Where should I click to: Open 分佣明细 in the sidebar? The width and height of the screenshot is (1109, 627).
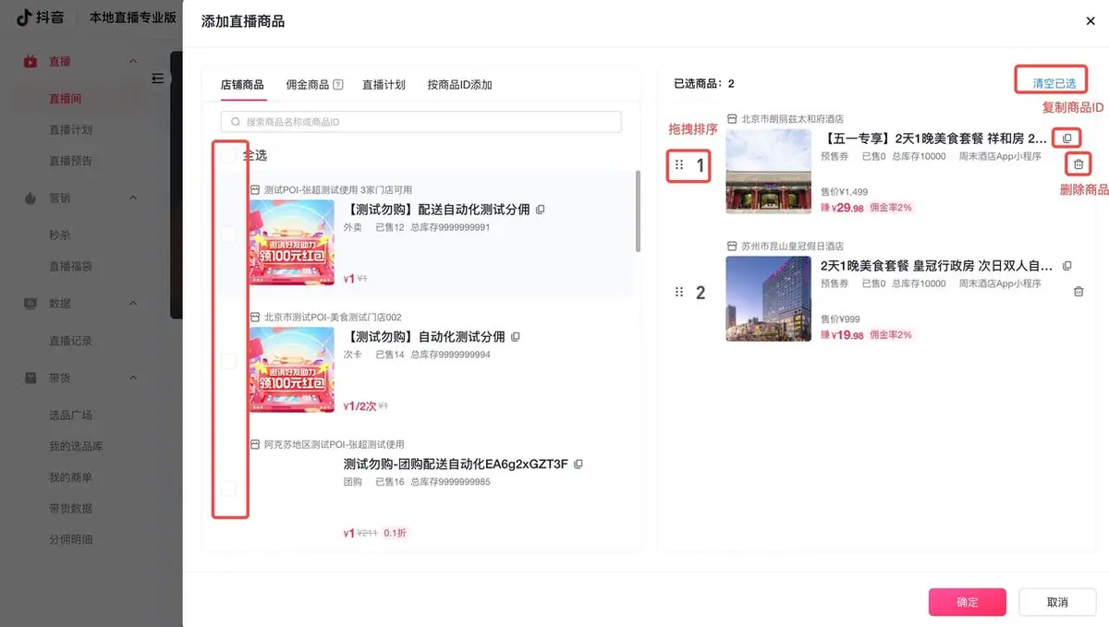coord(71,539)
